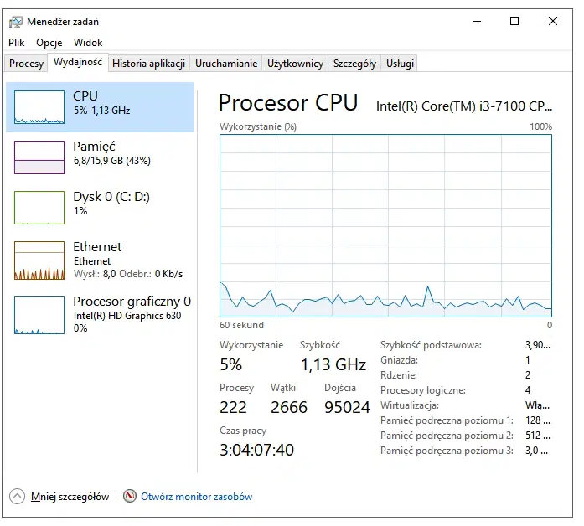Open the Widok menu
This screenshot has width=584, height=526.
point(88,43)
